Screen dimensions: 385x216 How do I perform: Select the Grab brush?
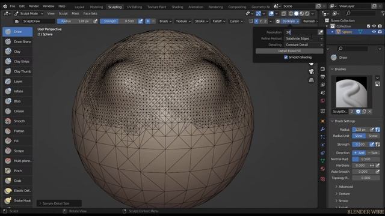(17, 181)
